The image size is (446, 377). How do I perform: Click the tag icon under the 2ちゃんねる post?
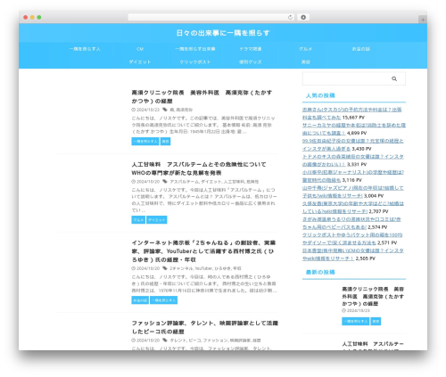[165, 268]
